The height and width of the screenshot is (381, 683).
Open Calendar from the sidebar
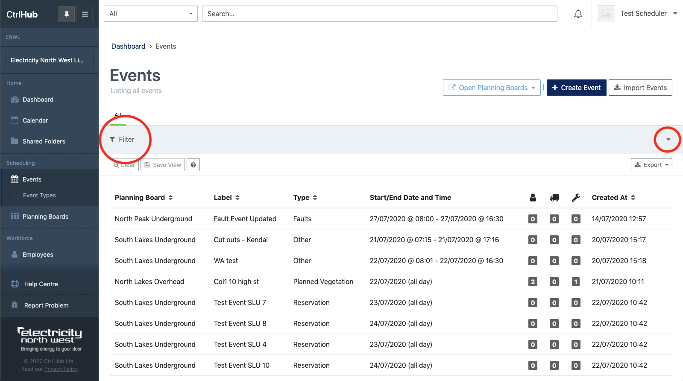(x=35, y=120)
